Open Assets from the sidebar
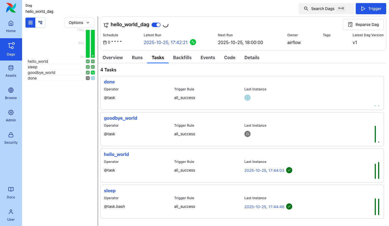389x226 pixels. click(x=11, y=71)
